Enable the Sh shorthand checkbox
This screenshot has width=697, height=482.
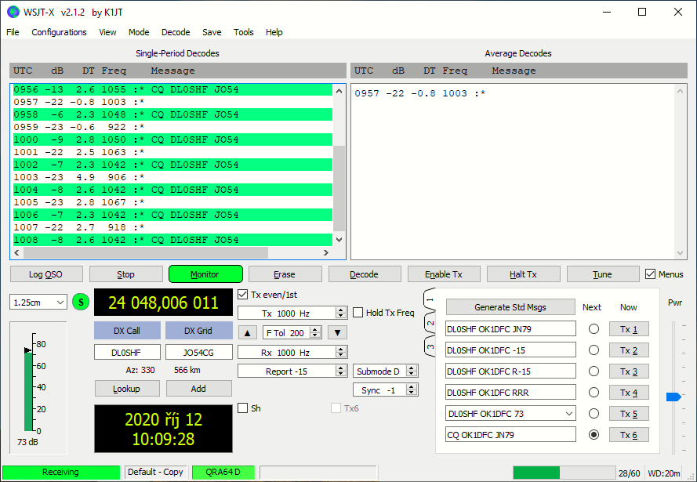(243, 408)
